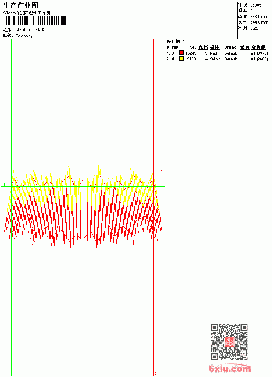This screenshot has width=272, height=377.
Task: Click the 544.8 mm width value
Action: pos(259,22)
